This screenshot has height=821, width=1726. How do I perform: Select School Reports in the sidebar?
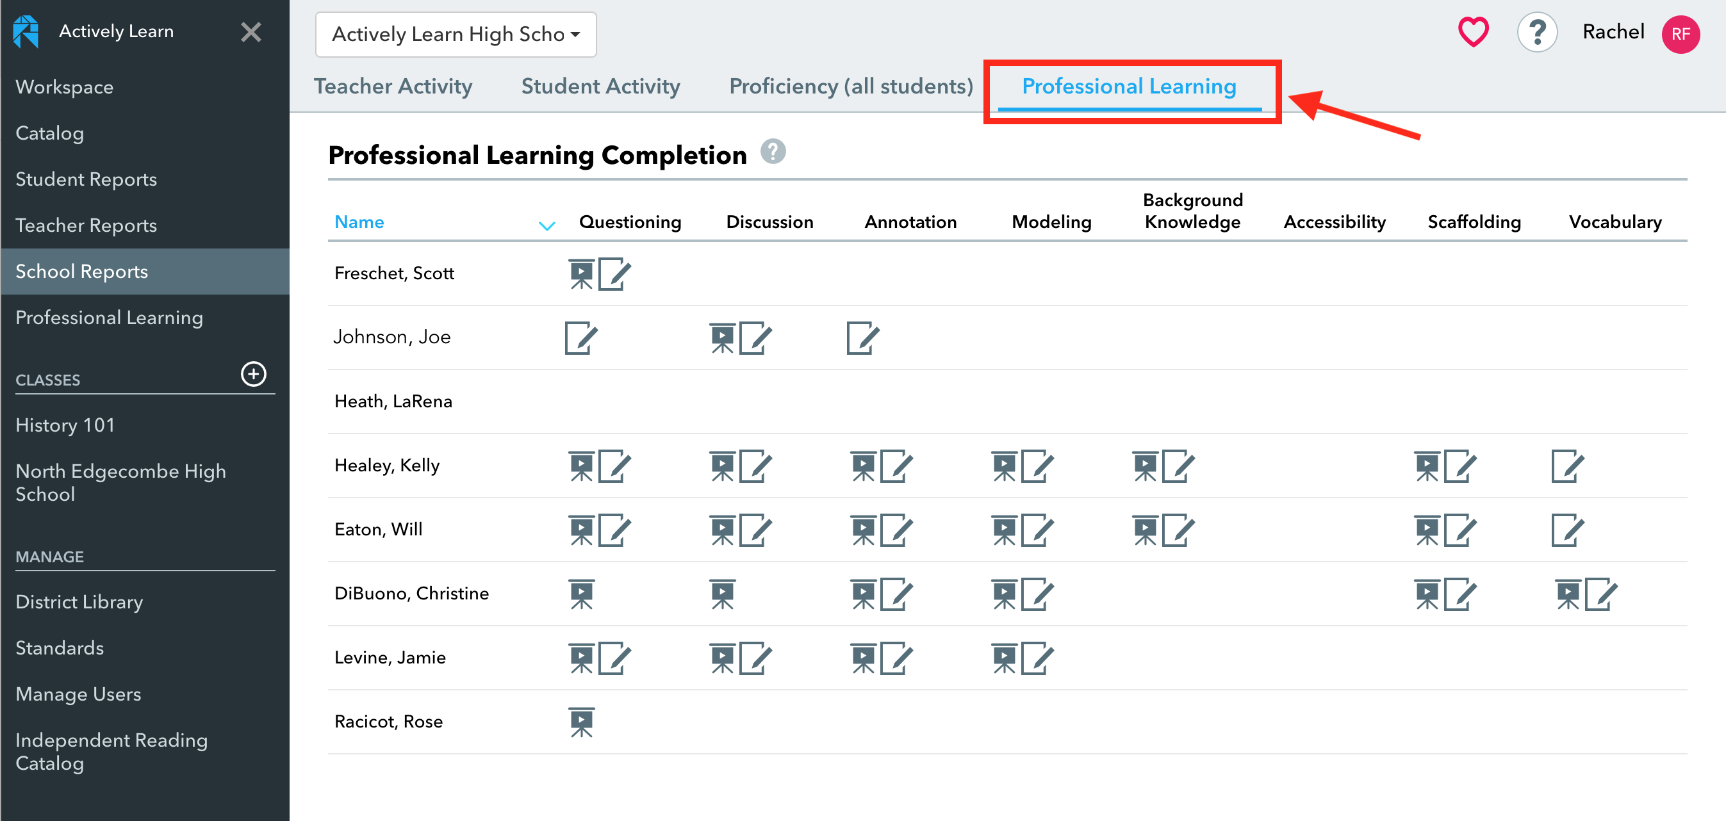[x=145, y=271]
